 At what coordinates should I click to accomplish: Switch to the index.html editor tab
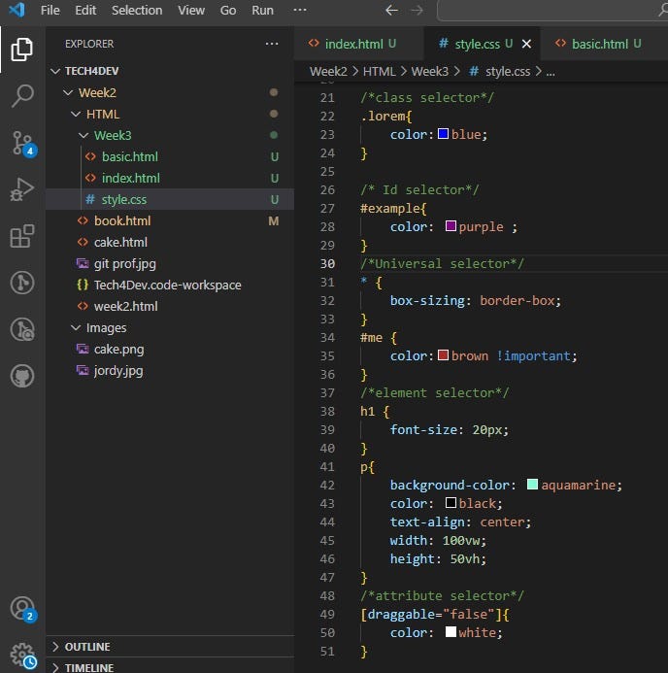(359, 44)
